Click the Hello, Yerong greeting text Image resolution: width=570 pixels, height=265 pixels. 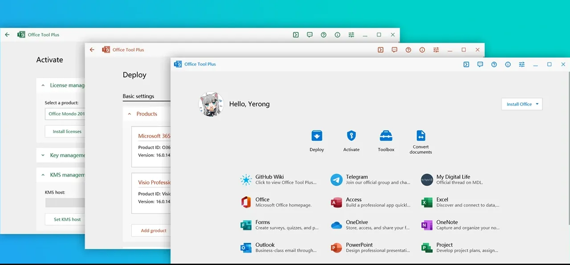tap(249, 104)
